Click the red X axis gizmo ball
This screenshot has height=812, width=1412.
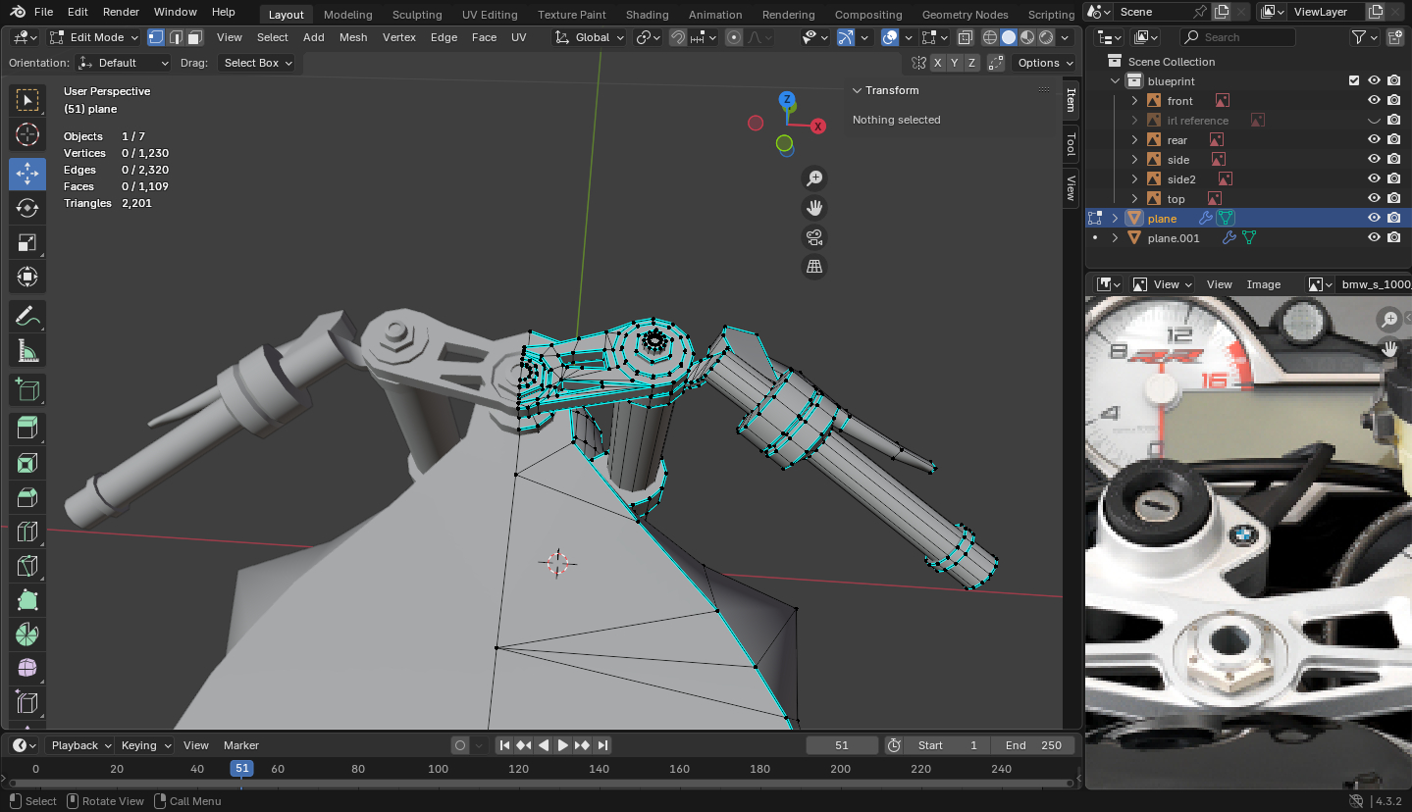click(817, 127)
